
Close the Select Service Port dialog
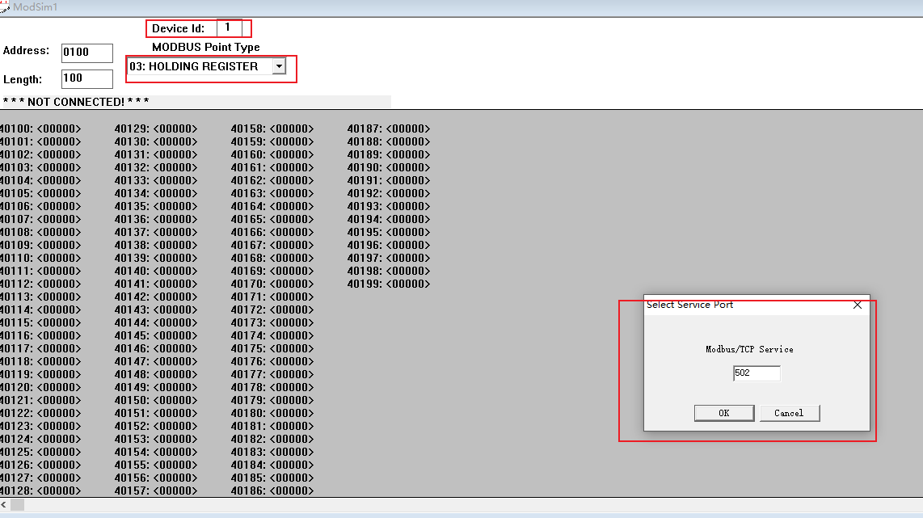click(x=858, y=305)
